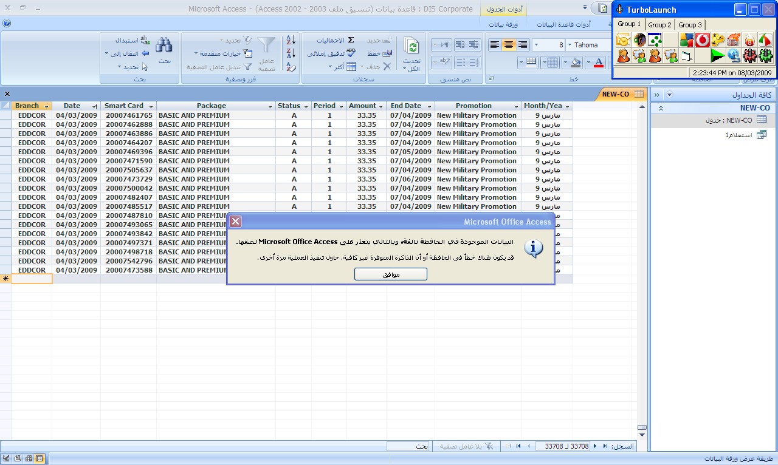778x465 pixels.
Task: Select the NEW-CO document tab
Action: click(x=621, y=94)
